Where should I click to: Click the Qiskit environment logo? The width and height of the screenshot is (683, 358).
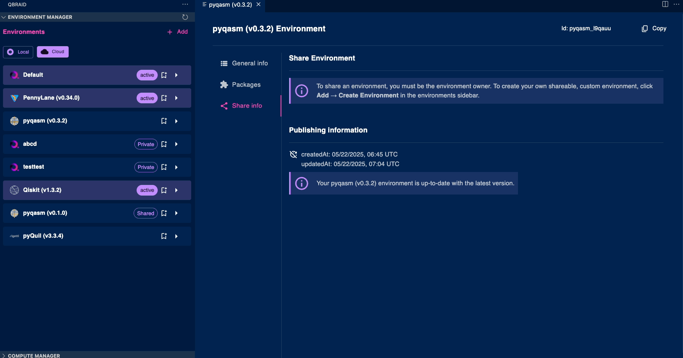pos(14,190)
